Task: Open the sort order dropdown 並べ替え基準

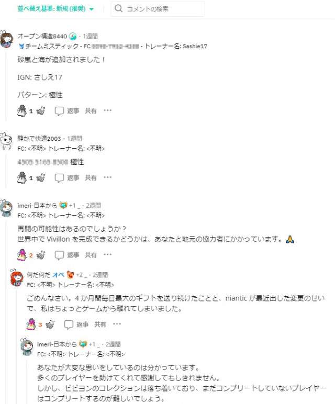Action: [x=55, y=9]
